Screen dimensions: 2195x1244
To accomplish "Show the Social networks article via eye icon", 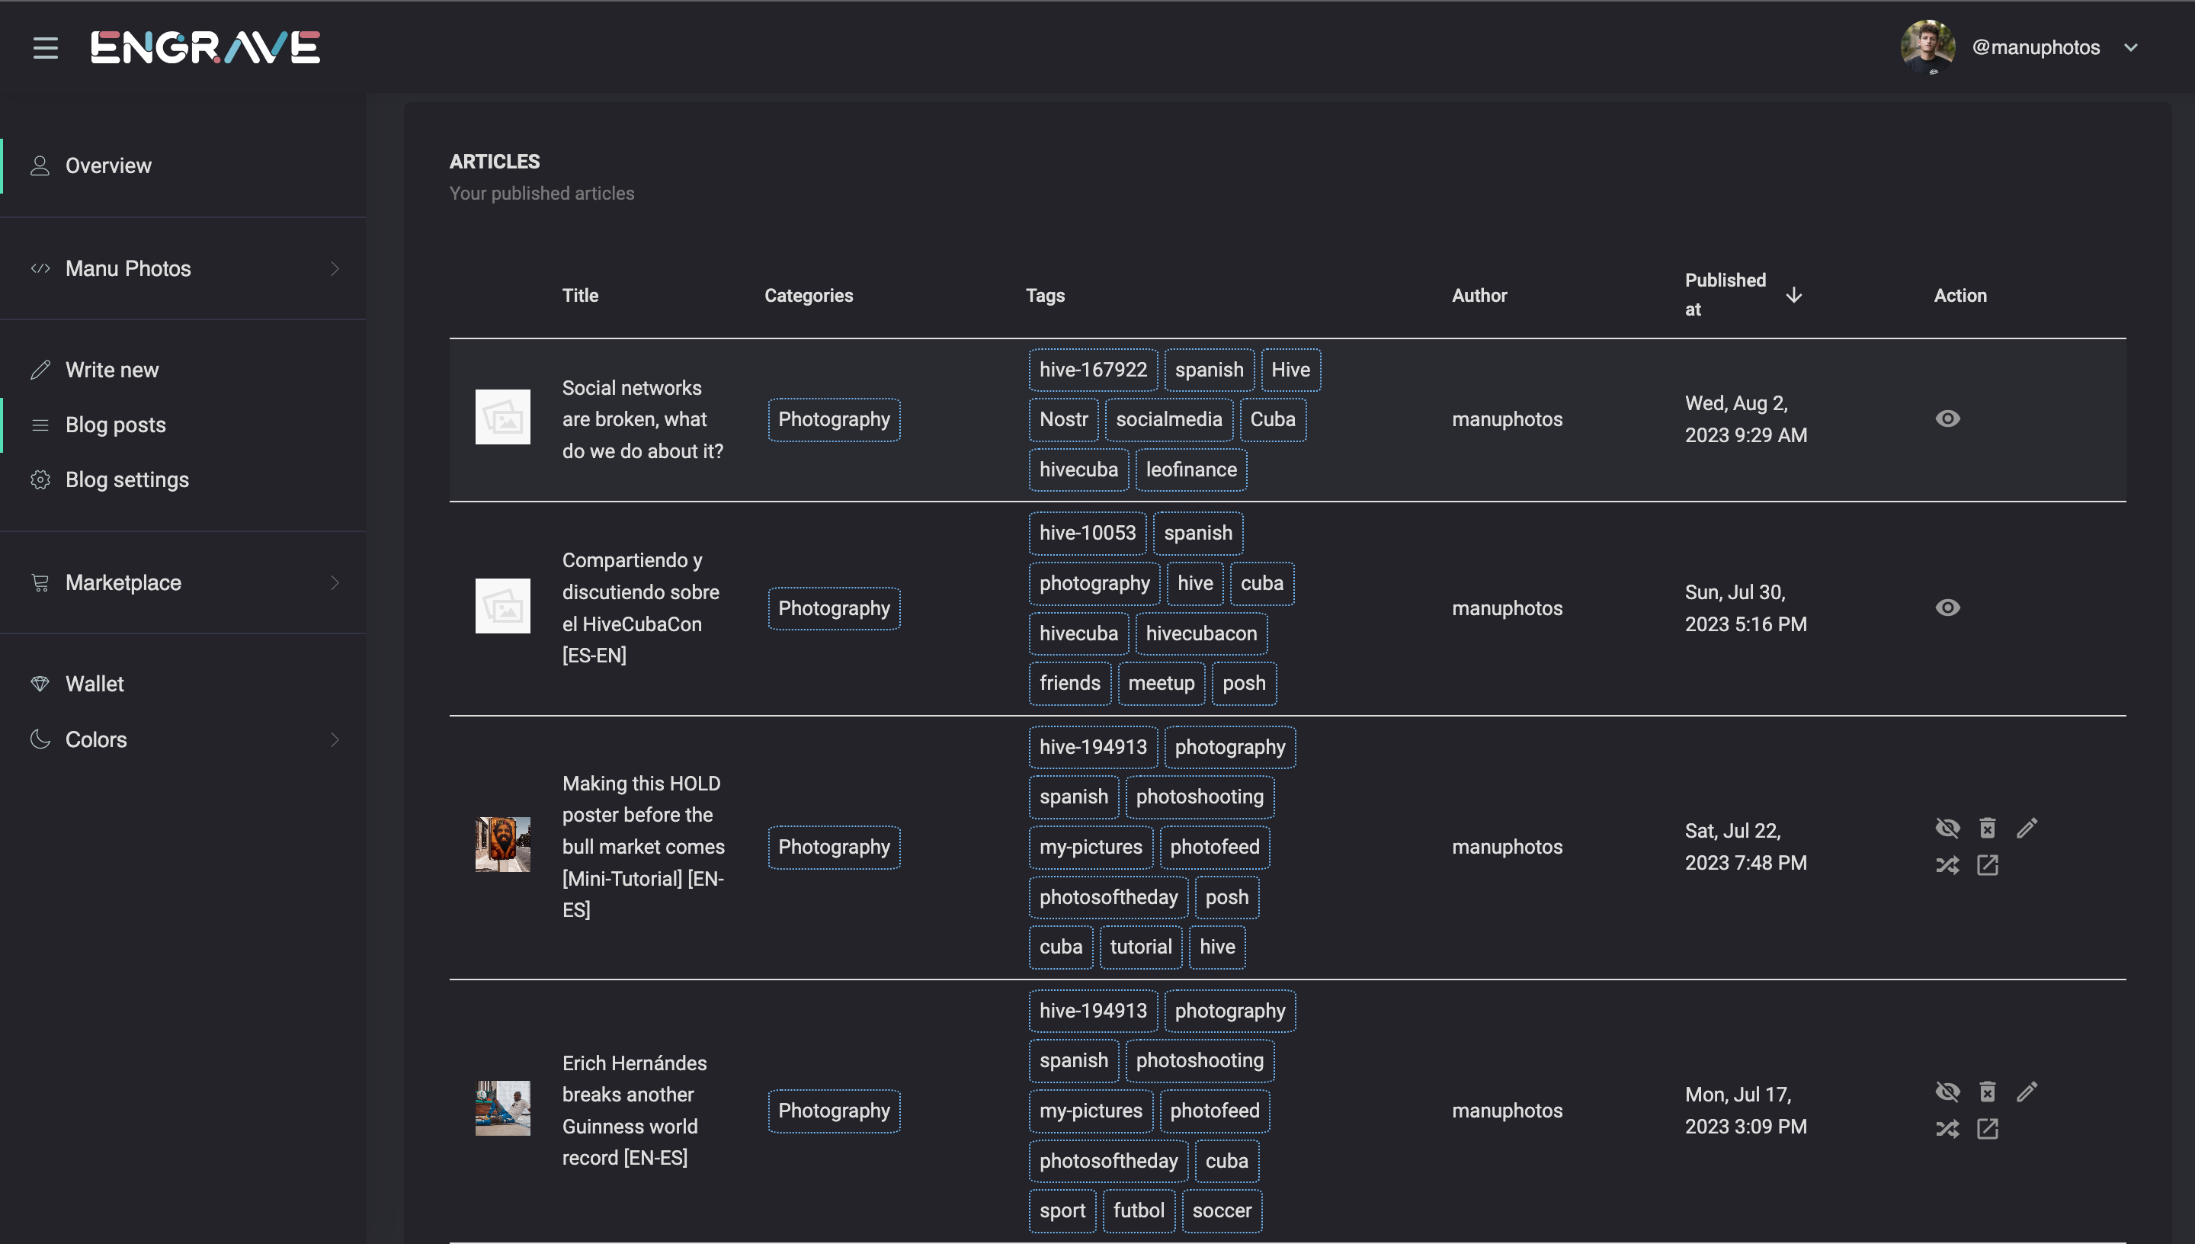I will tap(1947, 418).
